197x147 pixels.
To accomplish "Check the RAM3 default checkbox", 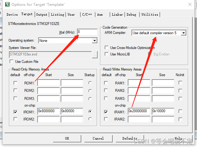I will [x=106, y=98].
